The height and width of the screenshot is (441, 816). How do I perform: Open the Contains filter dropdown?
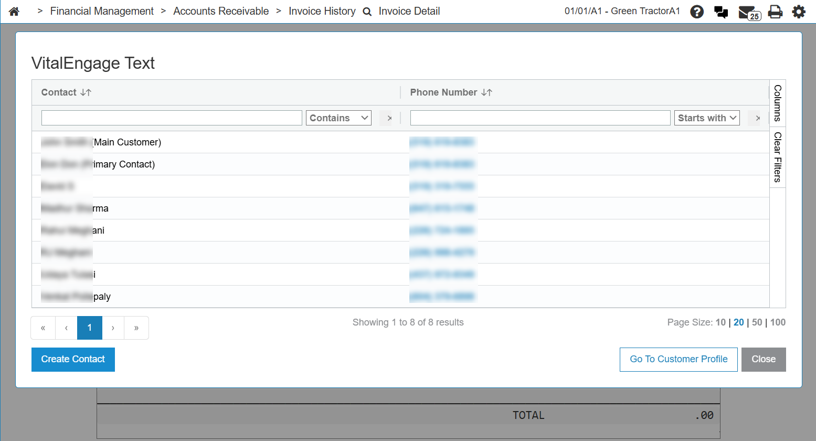click(338, 118)
